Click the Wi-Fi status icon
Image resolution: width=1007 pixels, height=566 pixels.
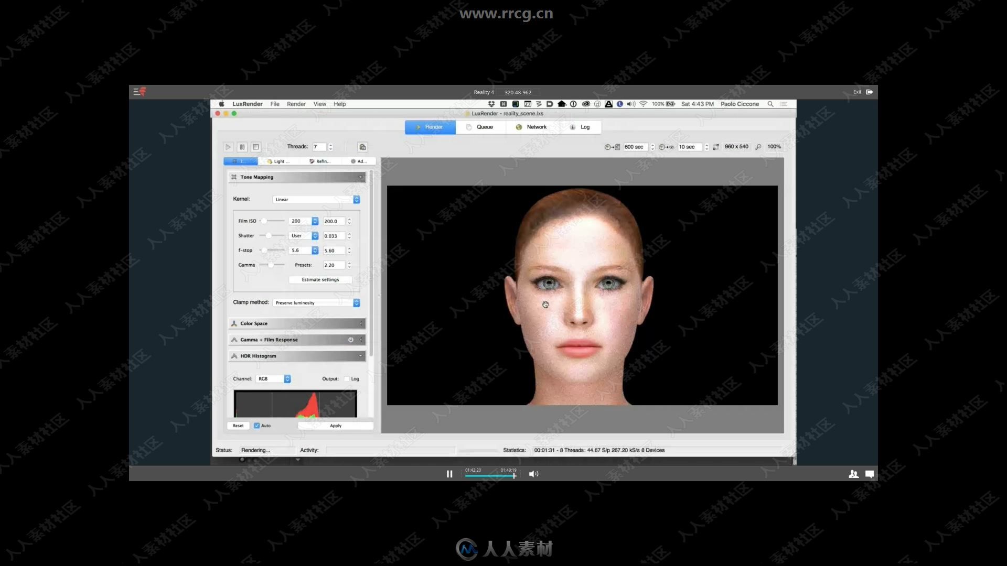point(643,104)
